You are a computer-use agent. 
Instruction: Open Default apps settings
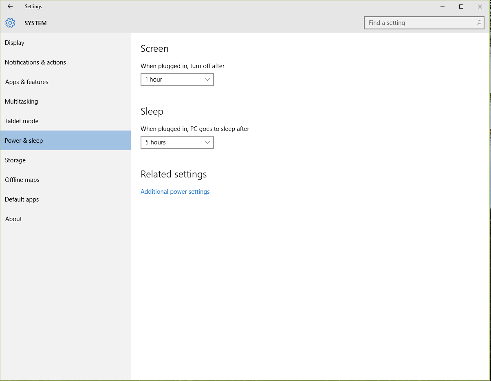coord(22,199)
